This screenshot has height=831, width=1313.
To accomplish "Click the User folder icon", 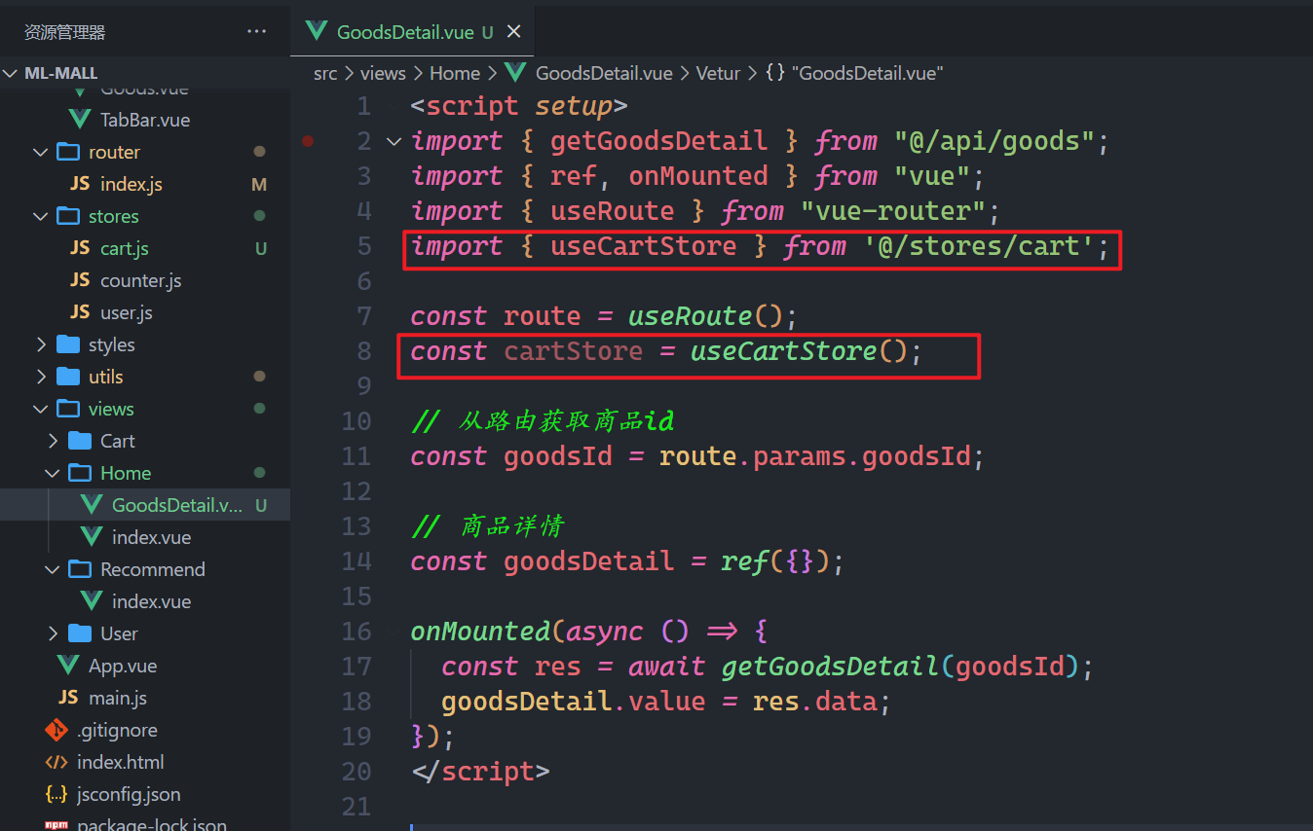I will coord(80,633).
